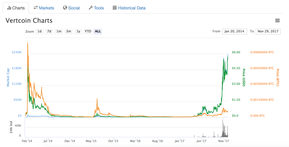Screen dimensions: 289x147
Task: Set zoom to 1y
Action: pyautogui.click(x=78, y=31)
